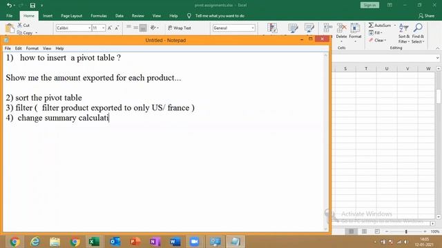The width and height of the screenshot is (442, 248).
Task: Click the Find & Select magnifier button
Action: [418, 34]
